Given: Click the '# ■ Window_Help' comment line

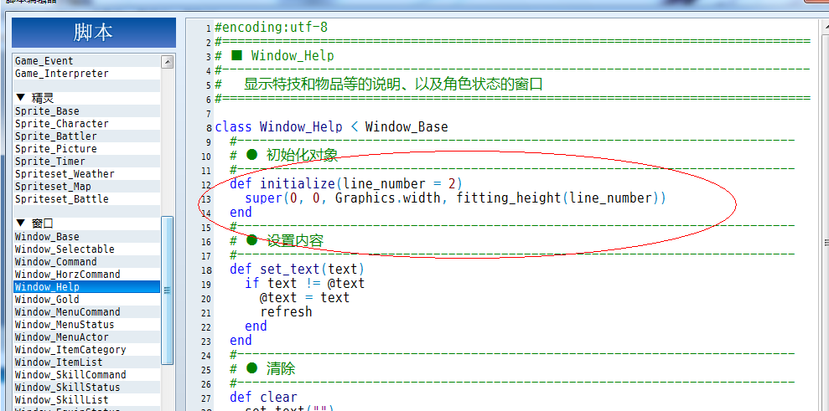Looking at the screenshot, I should (274, 56).
